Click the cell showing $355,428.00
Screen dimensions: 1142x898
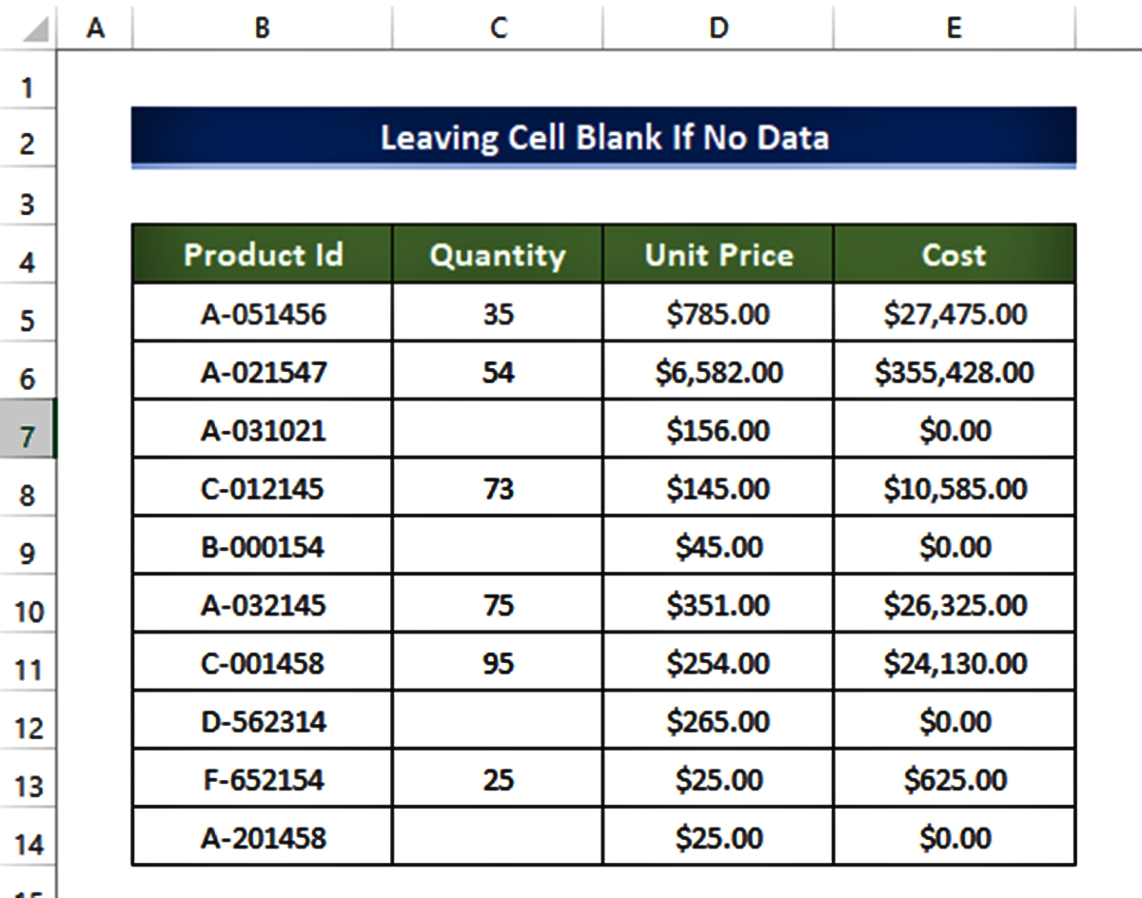[952, 373]
